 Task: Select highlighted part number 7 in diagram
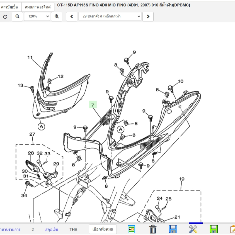(x=93, y=105)
